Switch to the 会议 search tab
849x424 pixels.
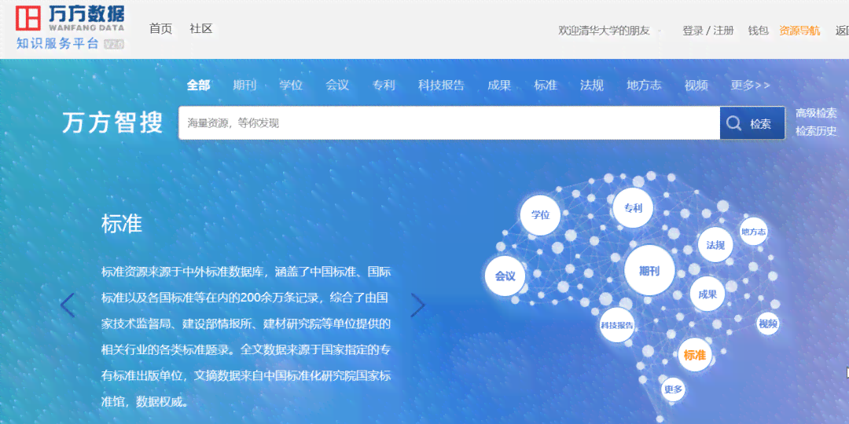click(x=337, y=85)
